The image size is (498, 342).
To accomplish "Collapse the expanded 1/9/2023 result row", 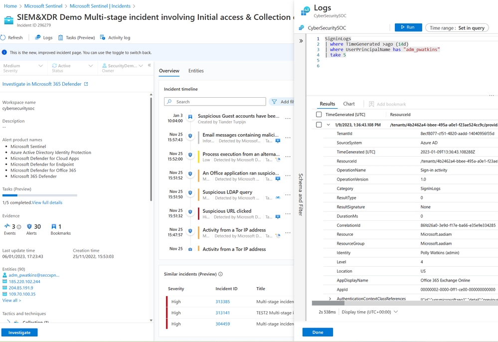I will (329, 125).
